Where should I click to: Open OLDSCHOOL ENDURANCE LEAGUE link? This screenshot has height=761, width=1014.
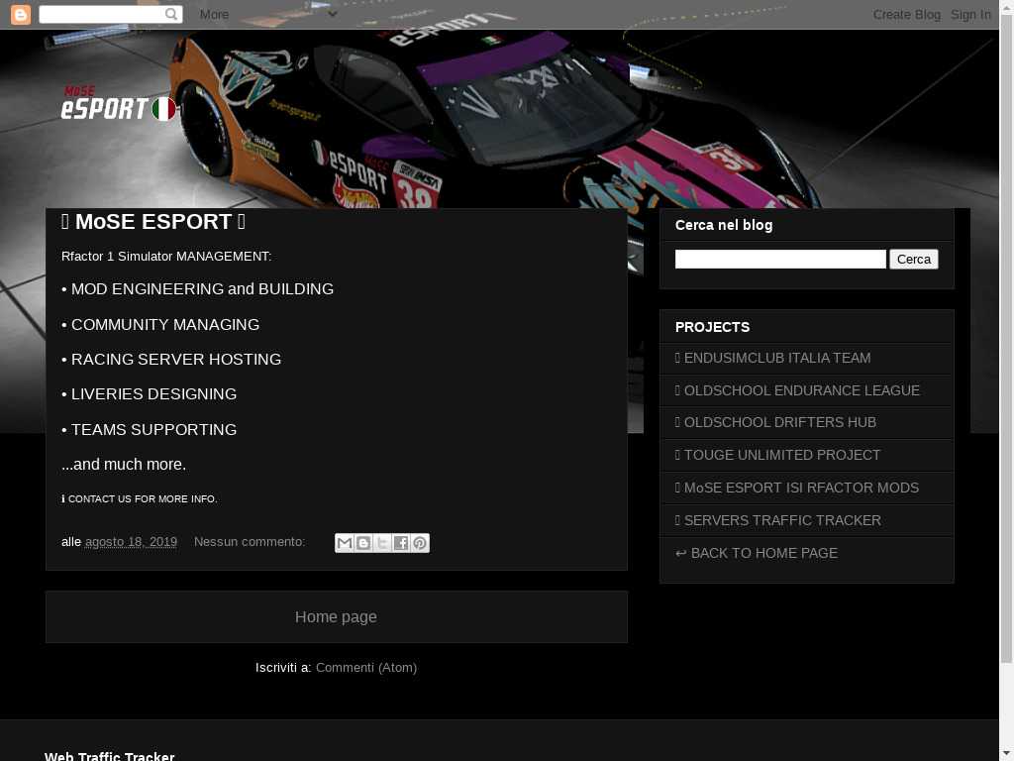click(801, 390)
